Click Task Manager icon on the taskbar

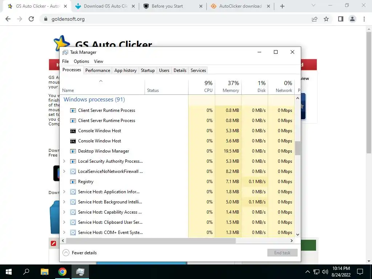pos(80,272)
